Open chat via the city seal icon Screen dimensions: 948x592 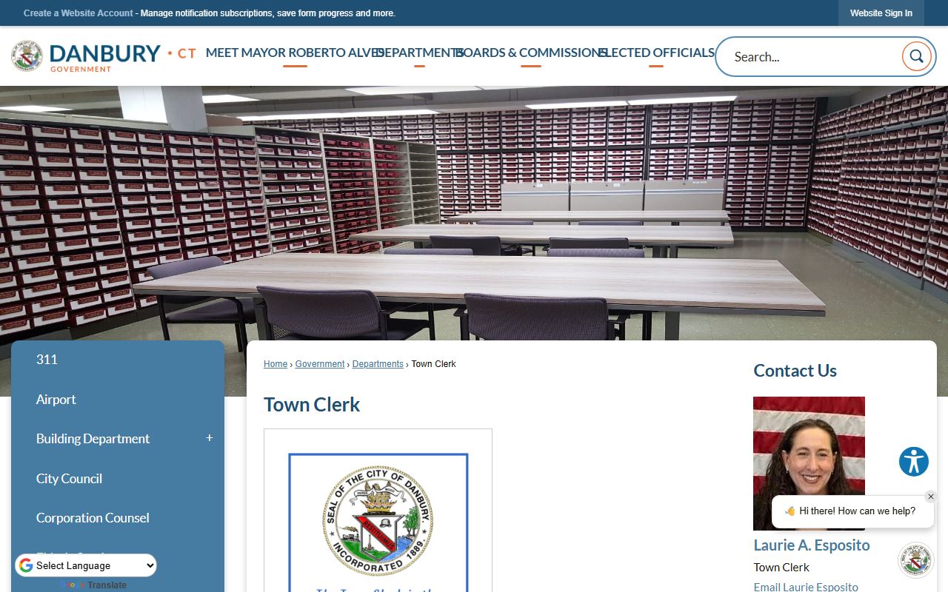(916, 560)
